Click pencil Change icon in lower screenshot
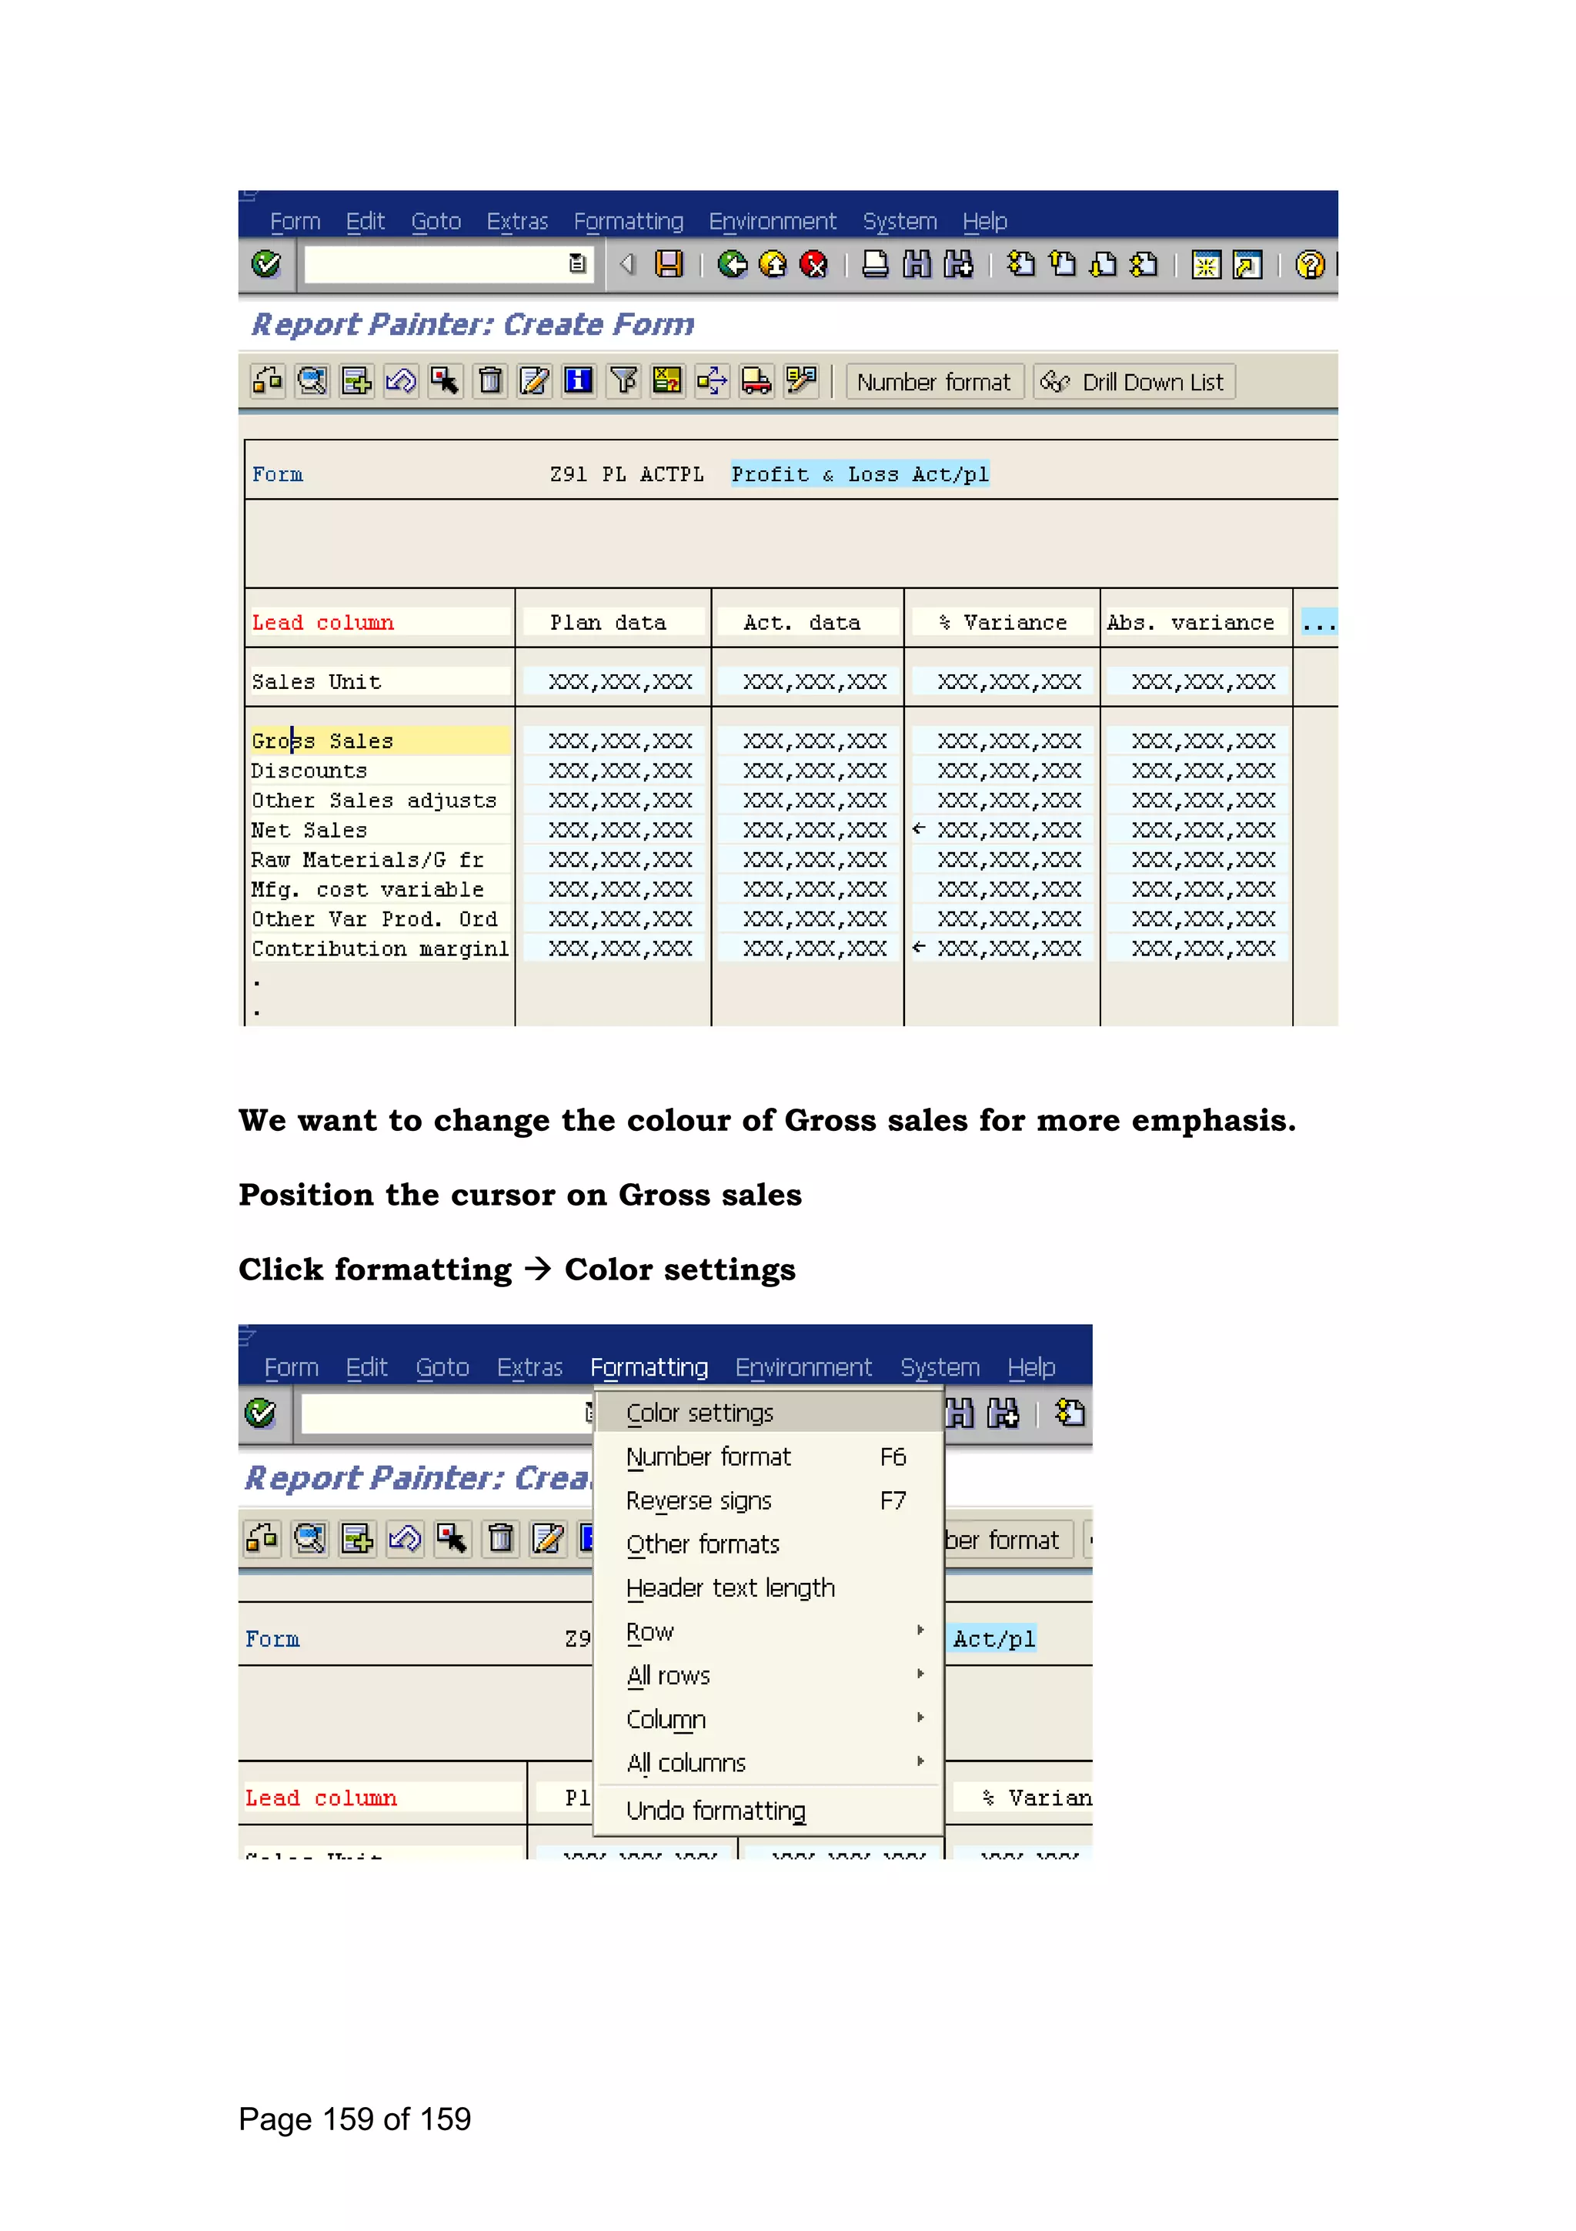 pos(549,1538)
